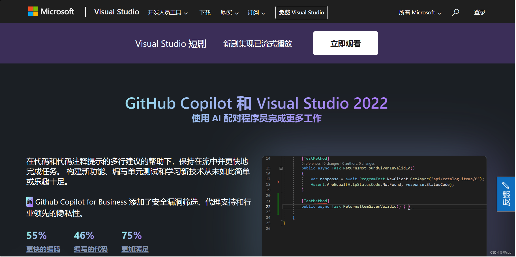
Task: Expand the 所有 Microsoft dropdown
Action: pos(420,13)
